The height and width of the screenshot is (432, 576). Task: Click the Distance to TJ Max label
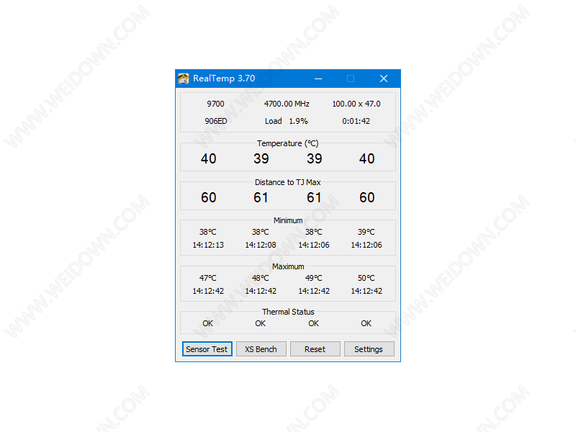click(x=287, y=182)
